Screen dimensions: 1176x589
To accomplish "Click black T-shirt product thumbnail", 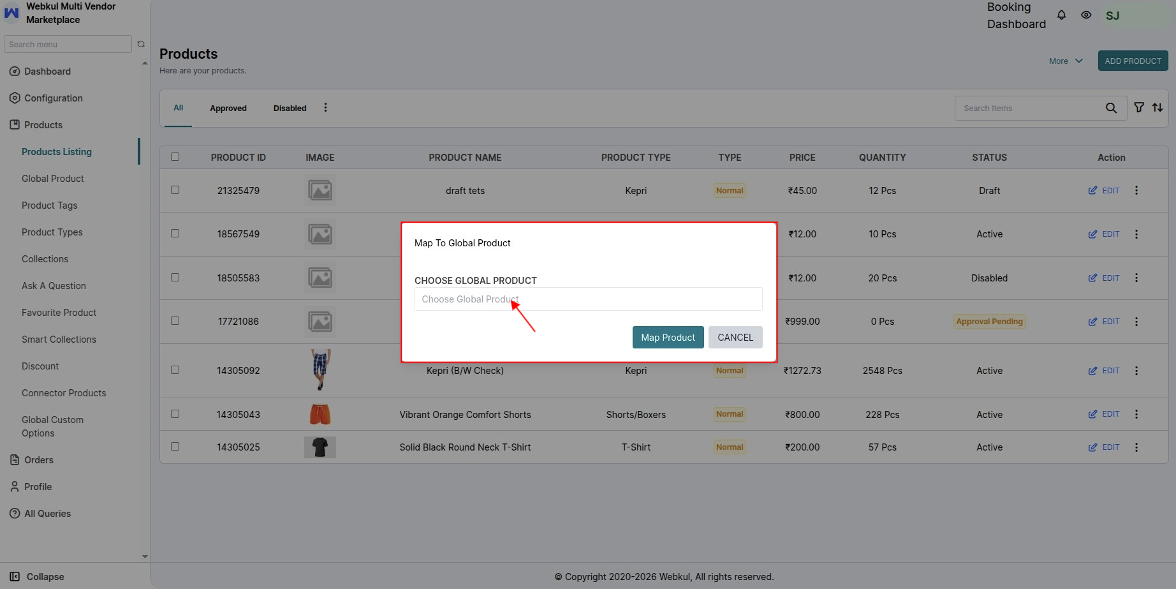I will coord(320,447).
